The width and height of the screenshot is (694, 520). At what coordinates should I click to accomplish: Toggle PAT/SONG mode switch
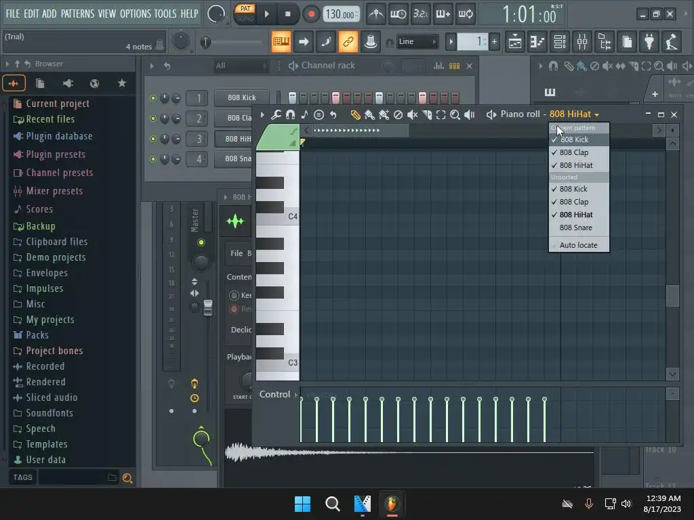pos(245,14)
